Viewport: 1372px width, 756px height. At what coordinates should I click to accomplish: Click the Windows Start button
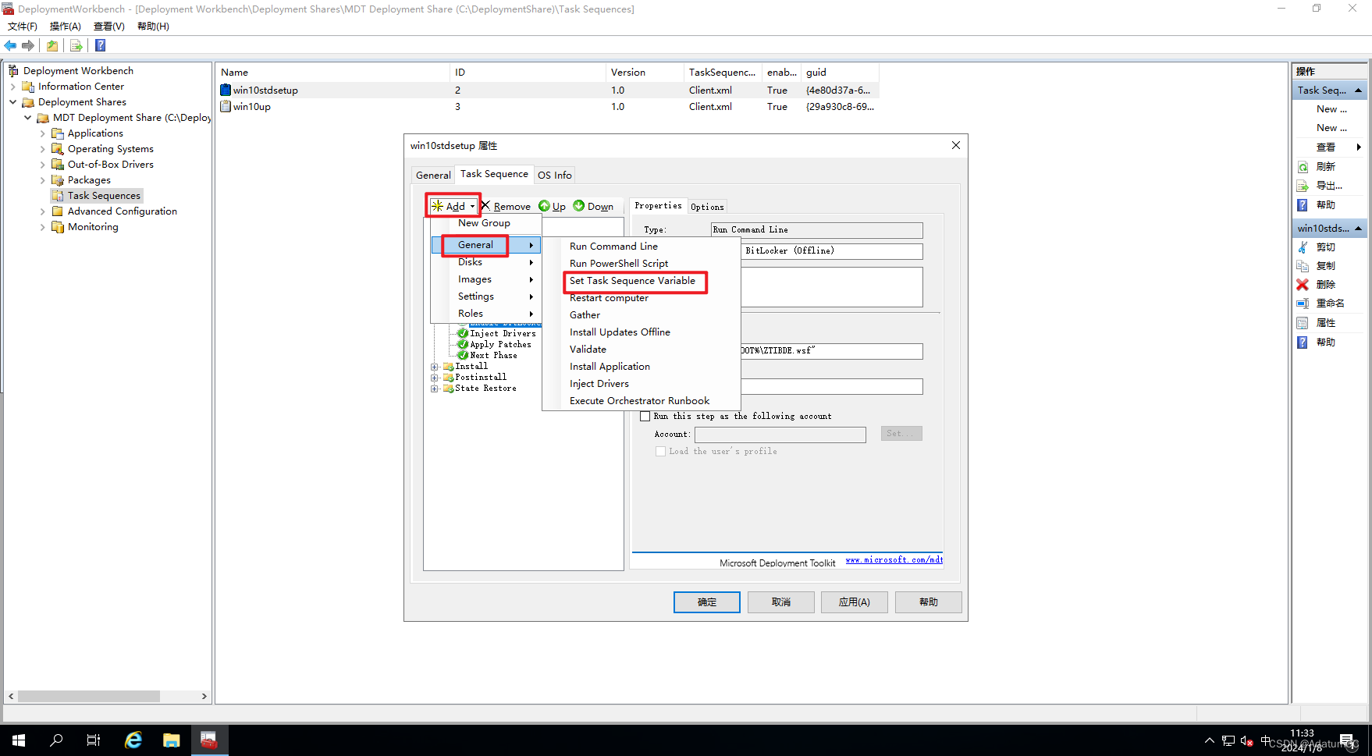click(19, 740)
